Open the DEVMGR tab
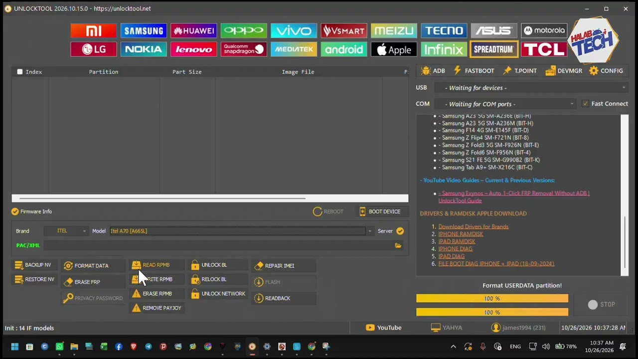This screenshot has width=638, height=359. pos(564,71)
